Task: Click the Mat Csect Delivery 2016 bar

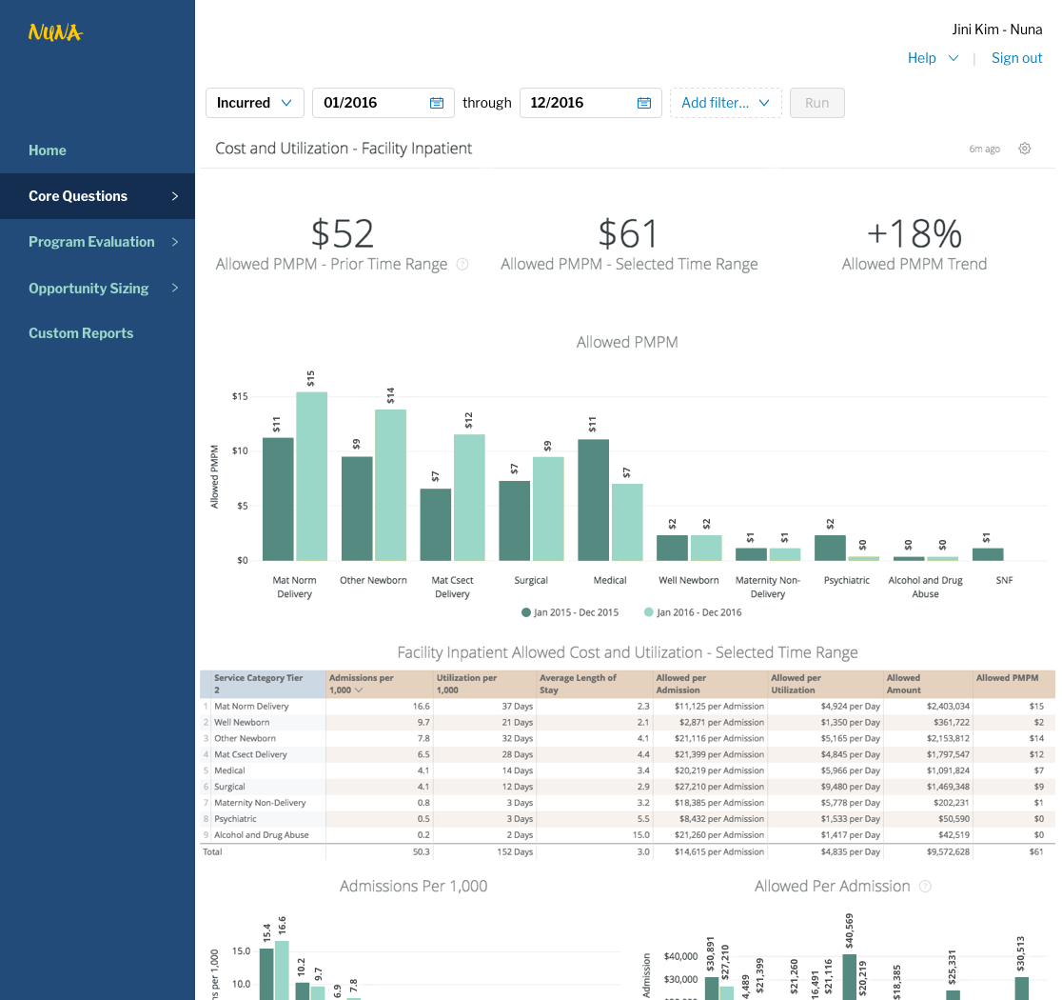Action: pyautogui.click(x=469, y=497)
